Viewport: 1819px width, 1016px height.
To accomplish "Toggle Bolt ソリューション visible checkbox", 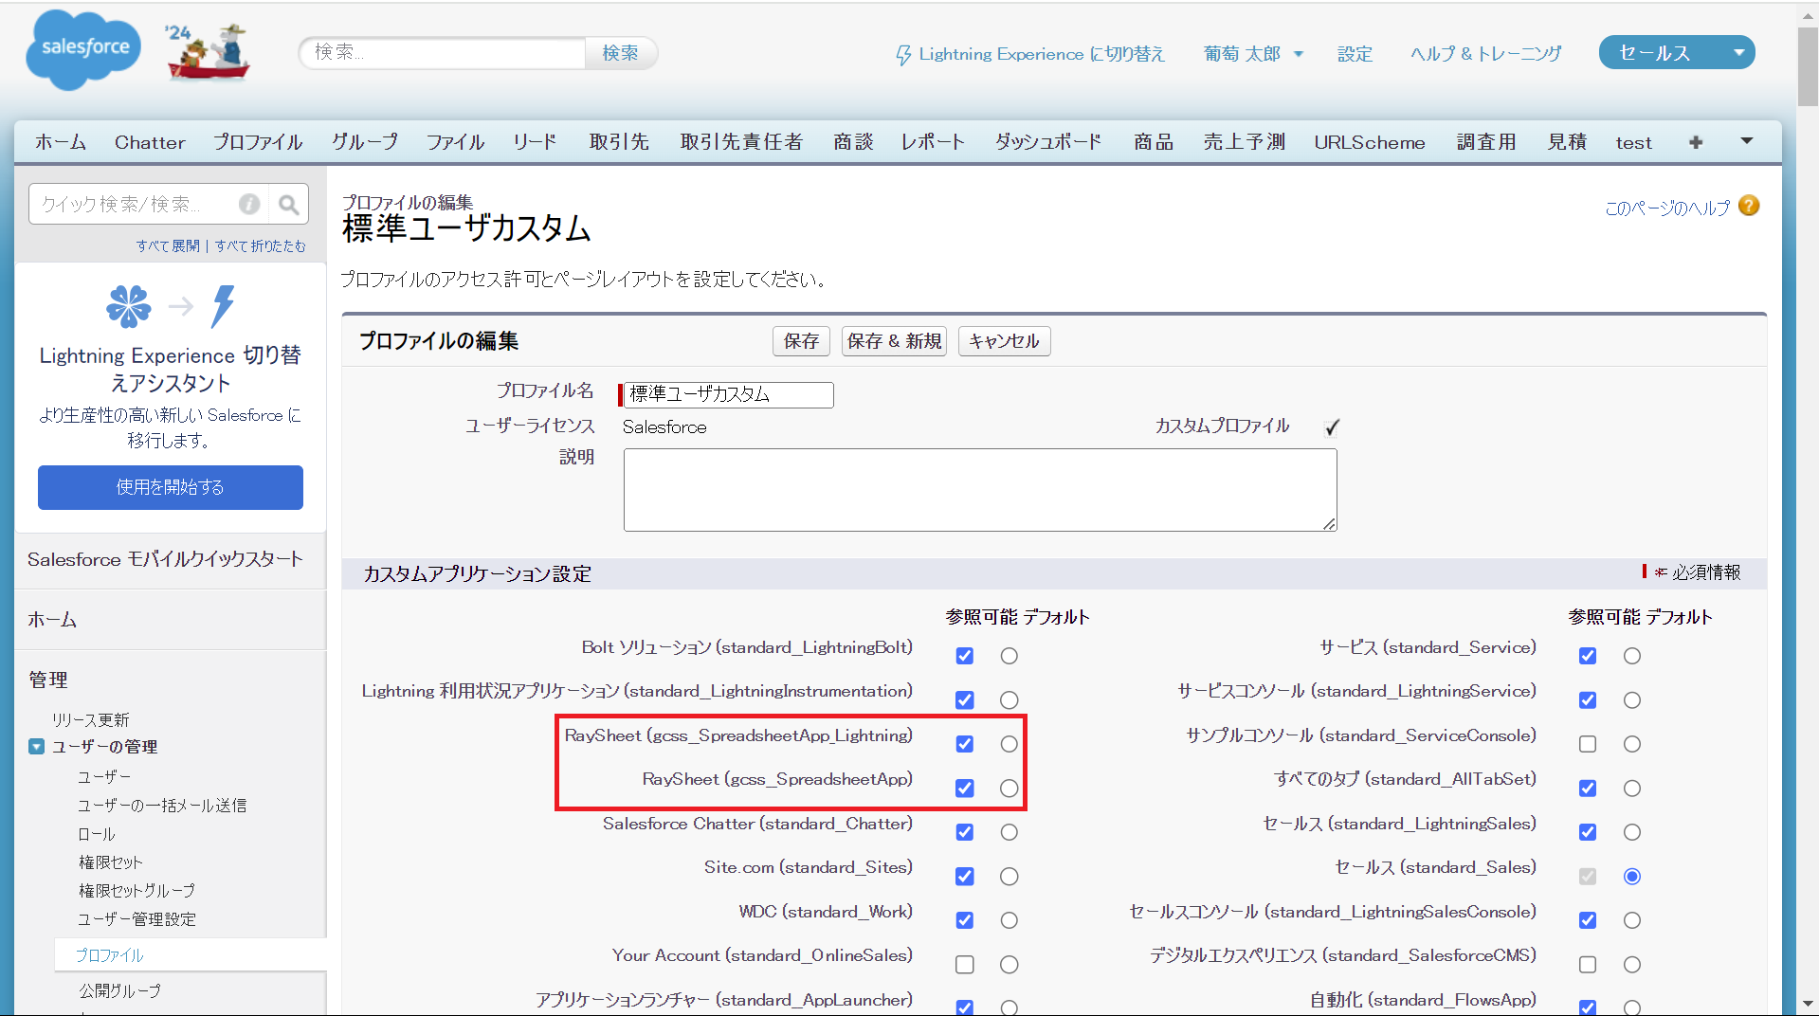I will [x=965, y=656].
